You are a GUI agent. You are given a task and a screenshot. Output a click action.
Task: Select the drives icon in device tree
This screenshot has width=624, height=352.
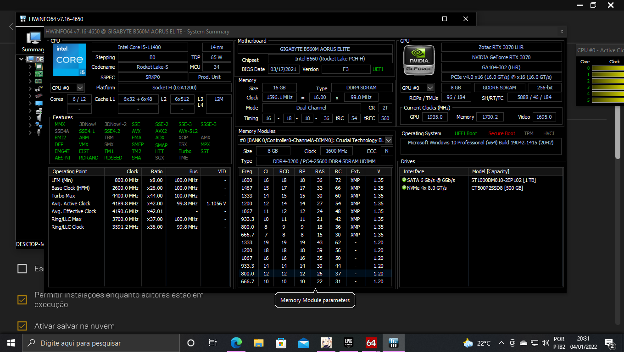coord(39,110)
